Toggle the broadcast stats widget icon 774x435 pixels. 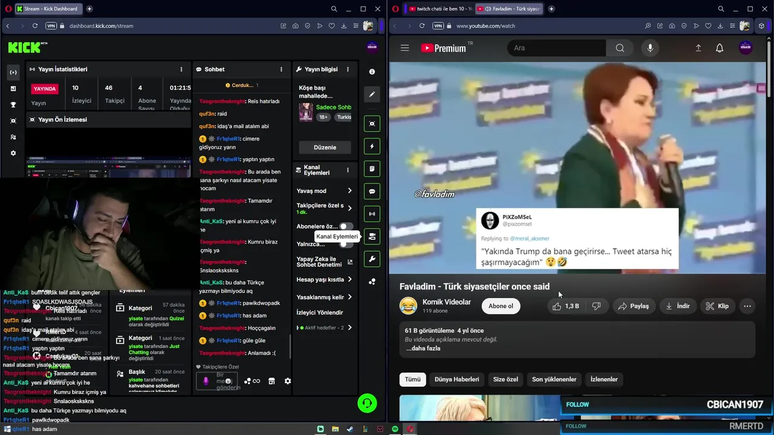(x=372, y=213)
